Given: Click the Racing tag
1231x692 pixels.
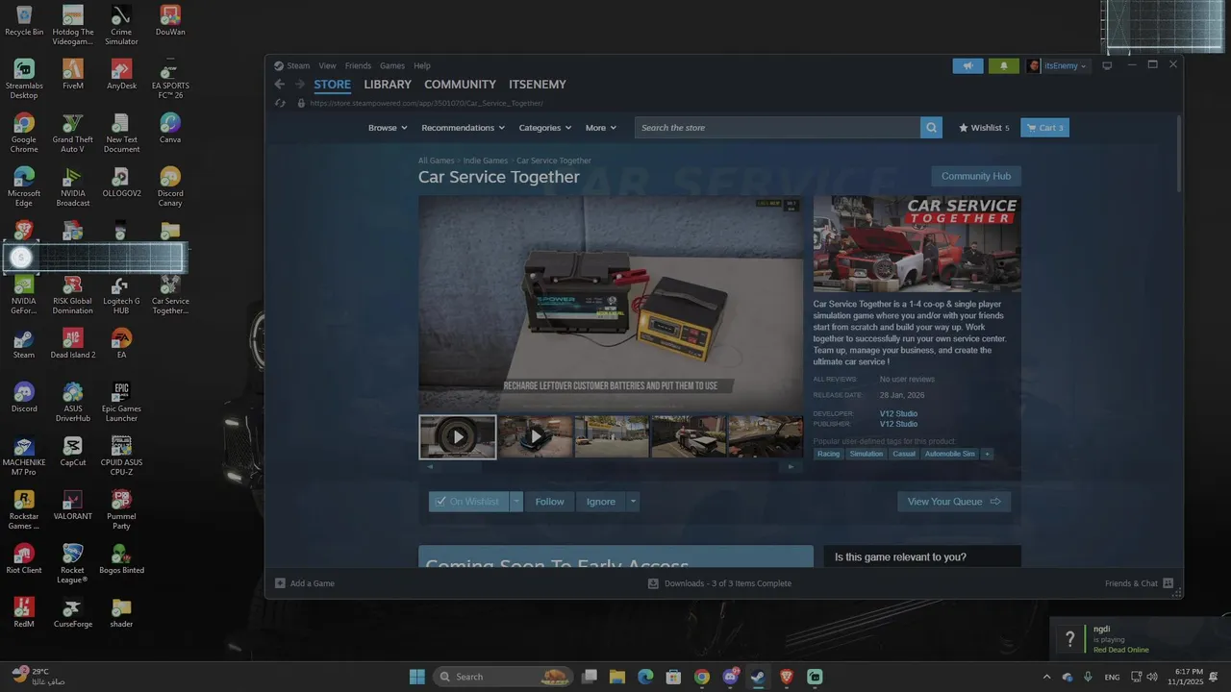Looking at the screenshot, I should tap(828, 454).
